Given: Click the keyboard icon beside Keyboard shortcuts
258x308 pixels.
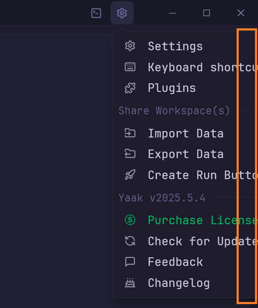Looking at the screenshot, I should click(130, 67).
